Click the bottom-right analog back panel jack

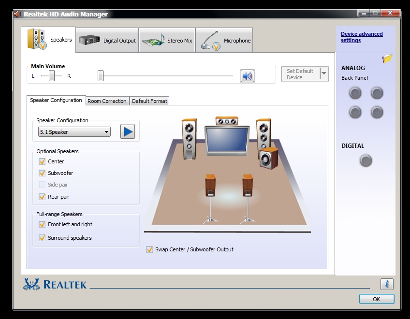(377, 112)
